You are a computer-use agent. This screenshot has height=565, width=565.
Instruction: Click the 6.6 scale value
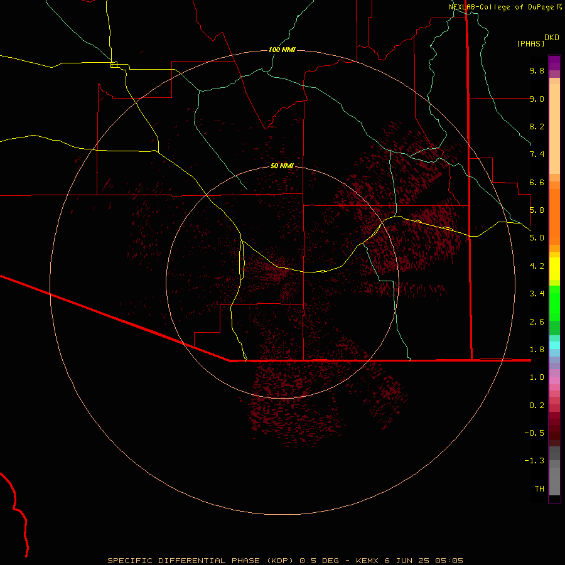537,182
